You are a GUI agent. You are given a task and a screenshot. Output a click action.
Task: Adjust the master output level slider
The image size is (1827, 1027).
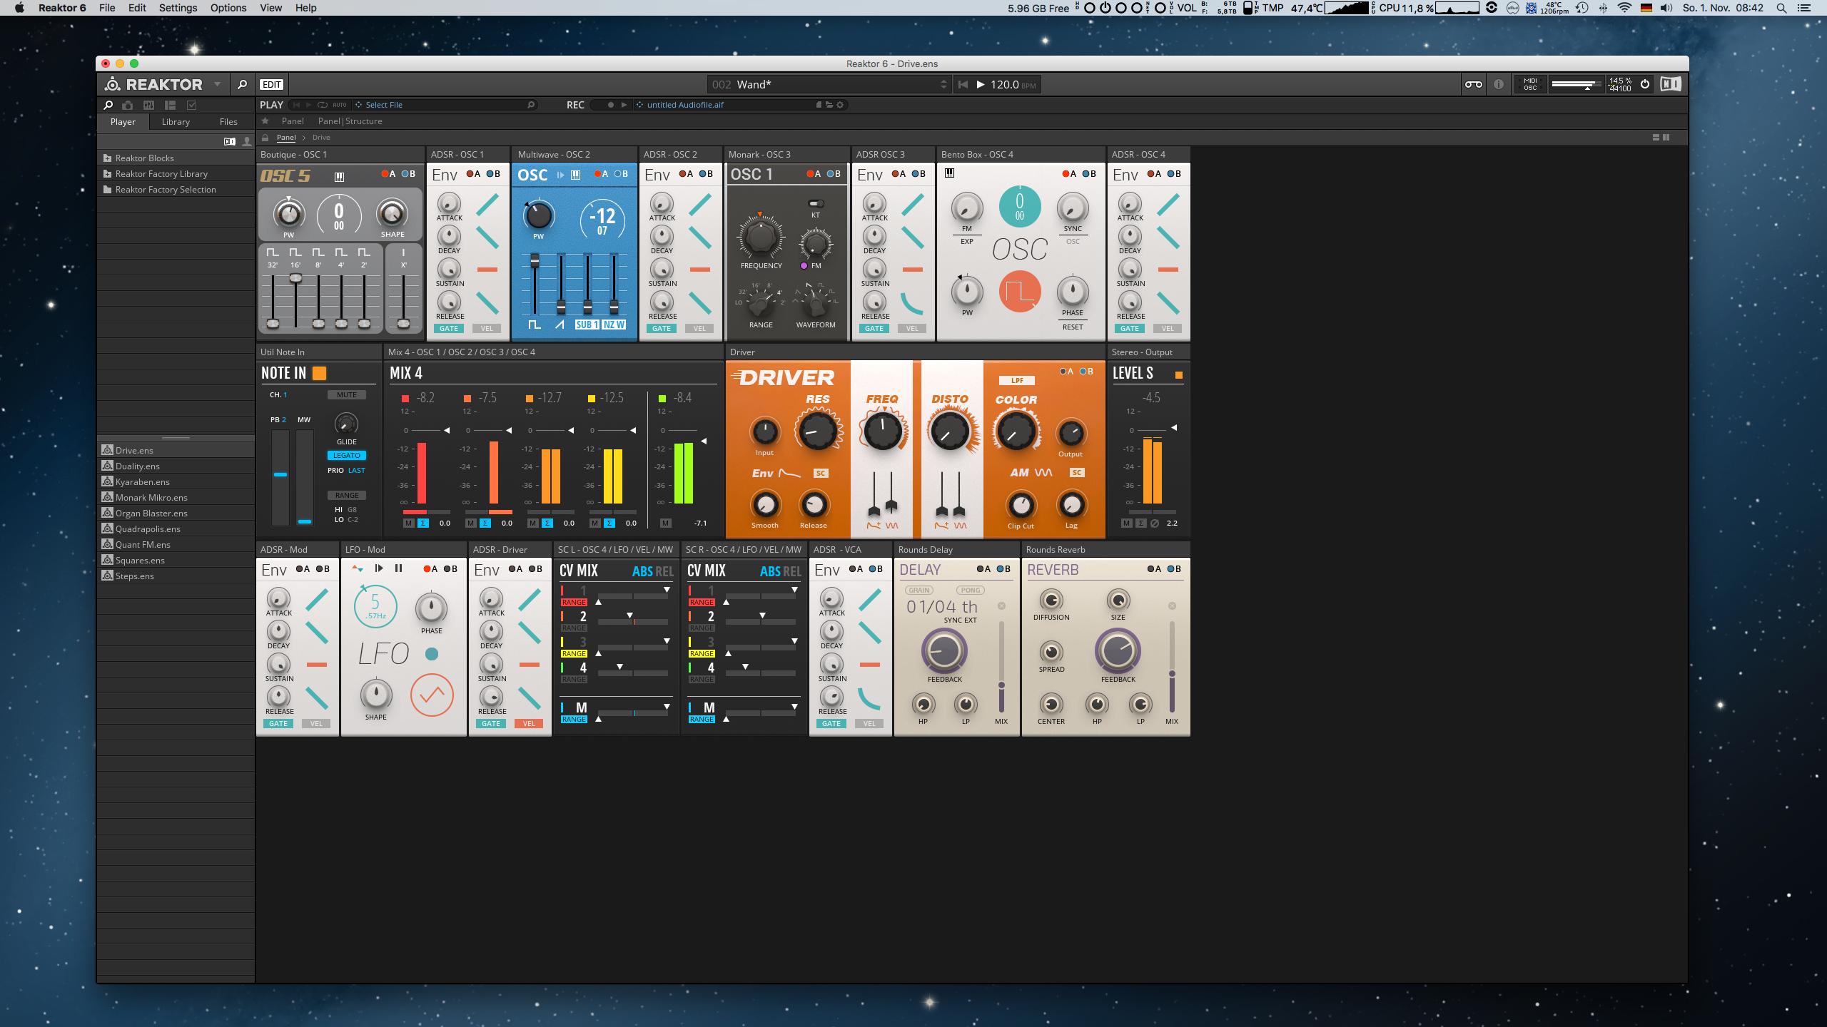1576,84
